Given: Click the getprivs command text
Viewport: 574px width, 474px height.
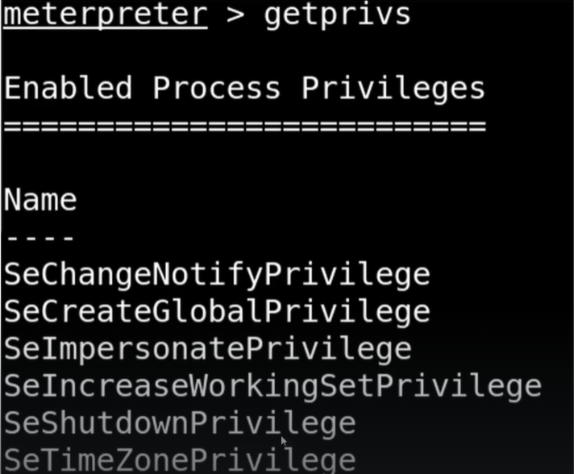Looking at the screenshot, I should (x=337, y=15).
